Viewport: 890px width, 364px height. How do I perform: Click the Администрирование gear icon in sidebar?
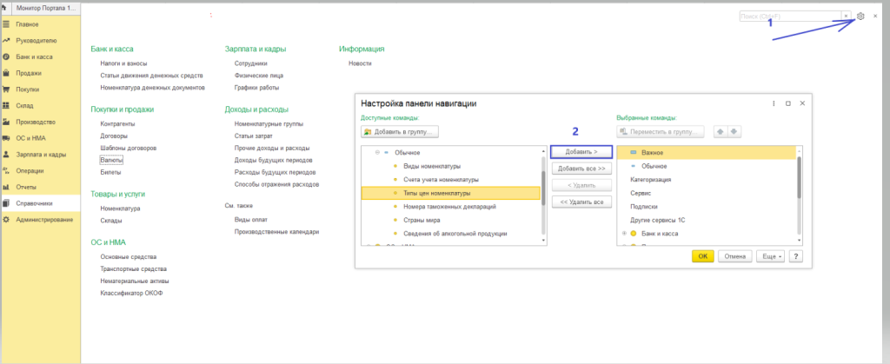click(x=7, y=219)
